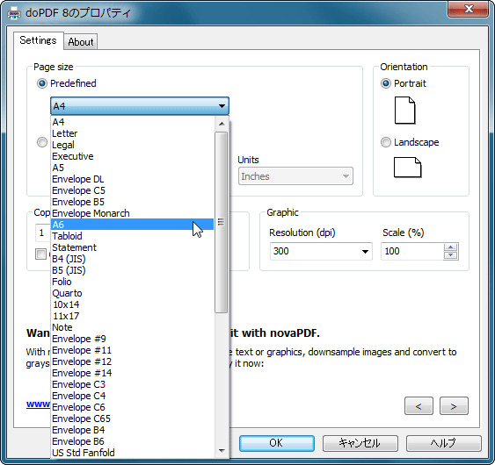
Task: Pick B4 (JIS) page size
Action: click(x=132, y=259)
